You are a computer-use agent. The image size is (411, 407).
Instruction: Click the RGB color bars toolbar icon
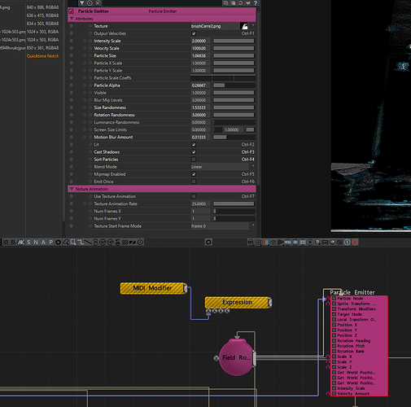[265, 242]
